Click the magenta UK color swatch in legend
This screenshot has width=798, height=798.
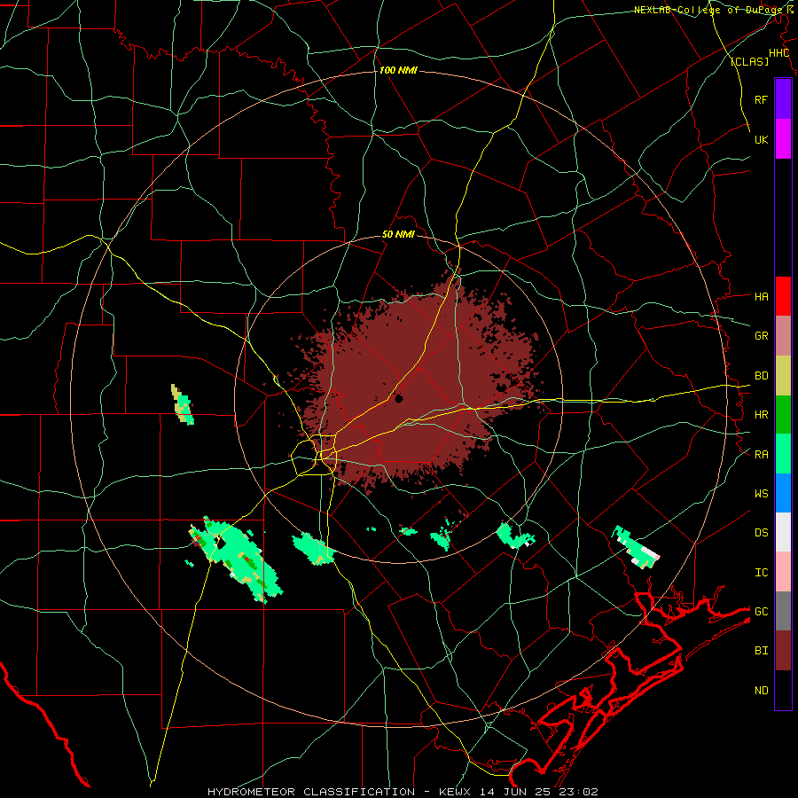[783, 139]
